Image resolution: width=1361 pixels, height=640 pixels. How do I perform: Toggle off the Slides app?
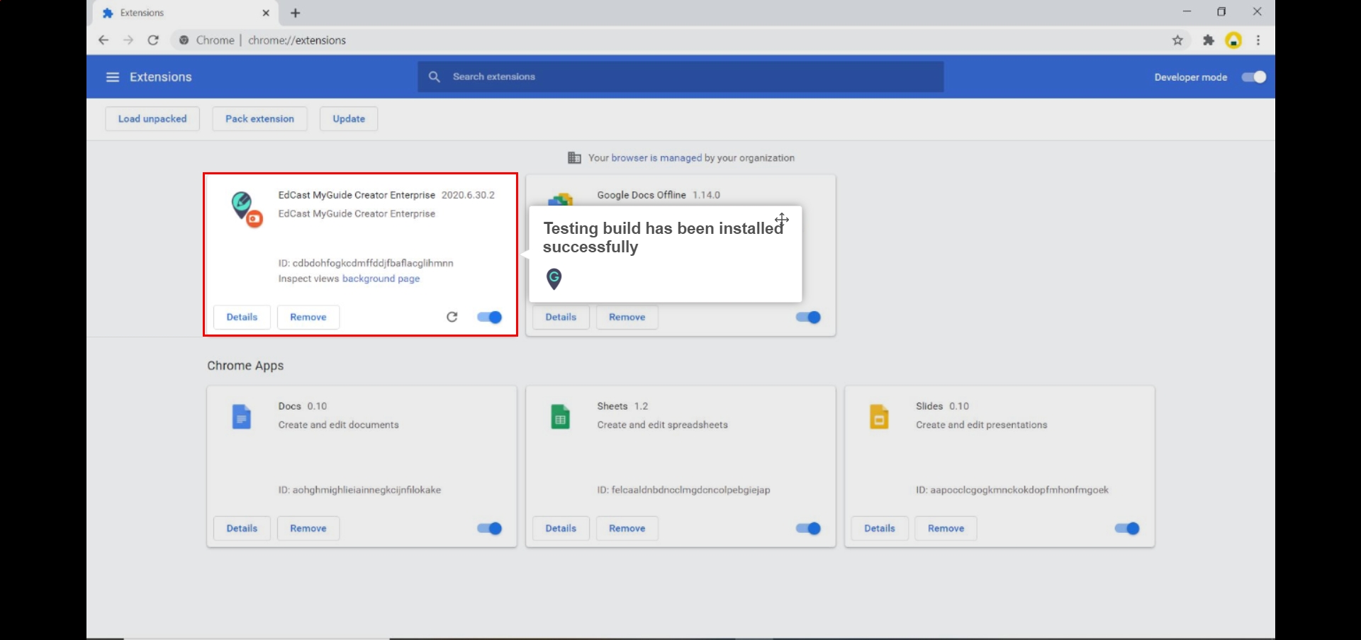coord(1127,528)
